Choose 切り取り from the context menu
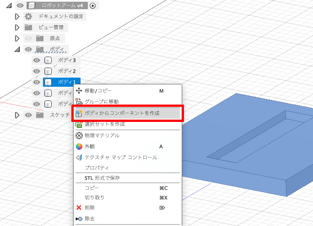 click(x=128, y=198)
